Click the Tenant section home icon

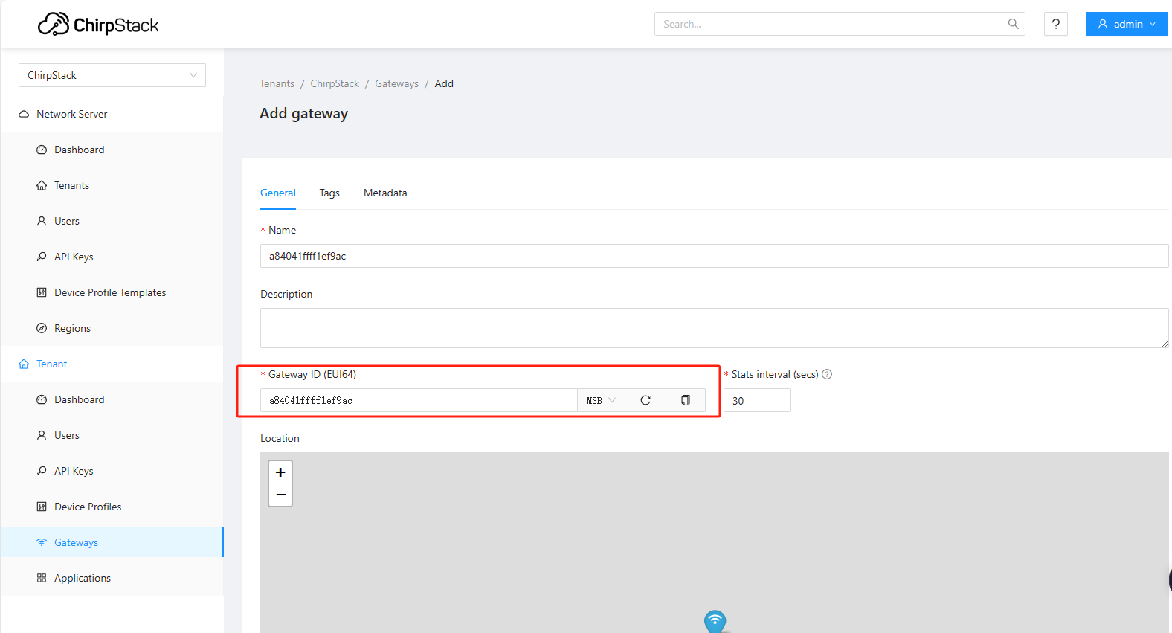[24, 364]
